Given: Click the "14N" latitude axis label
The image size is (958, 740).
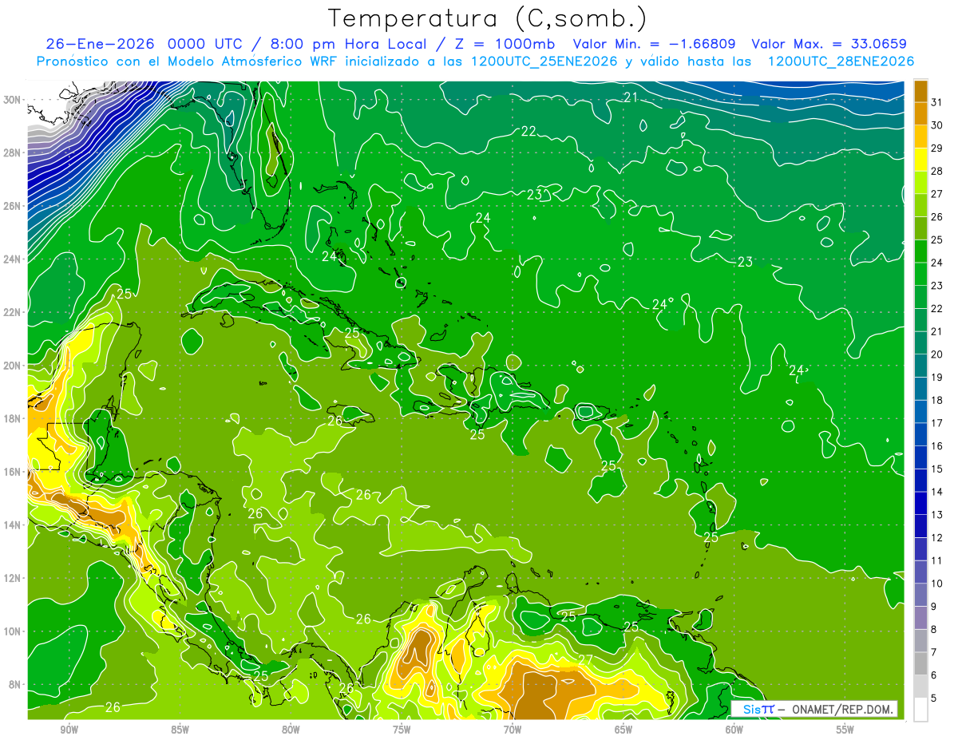Looking at the screenshot, I should 12,525.
